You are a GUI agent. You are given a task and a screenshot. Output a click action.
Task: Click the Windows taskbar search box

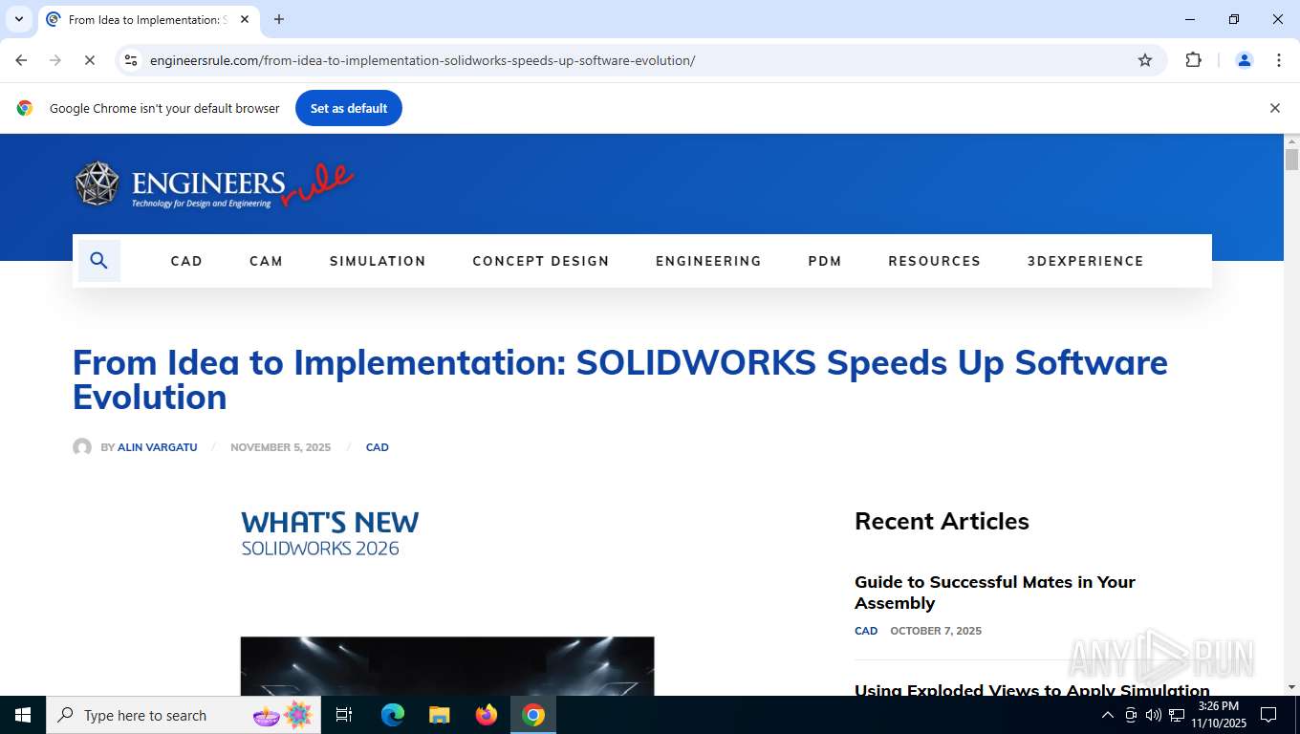(184, 715)
